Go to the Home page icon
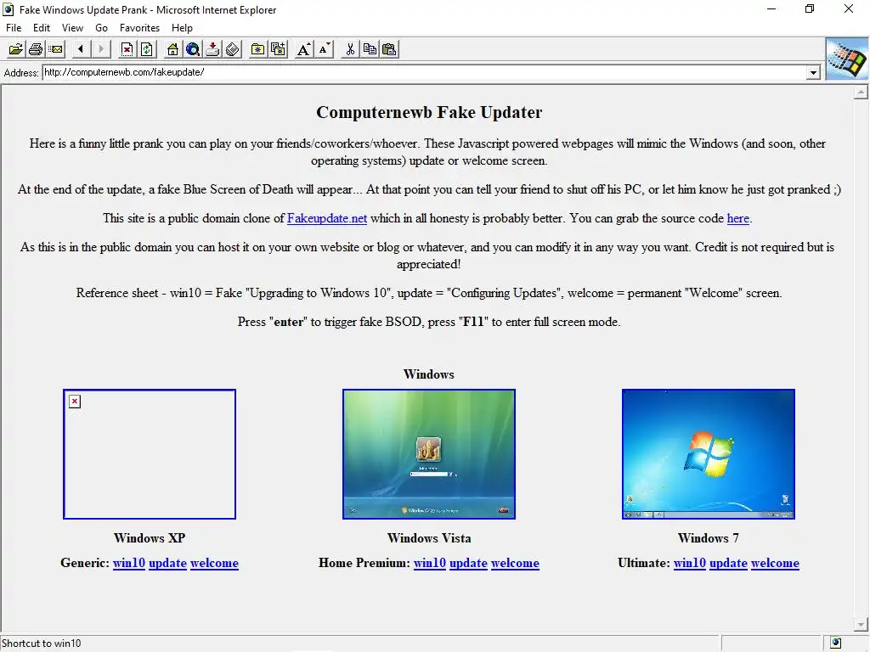 pyautogui.click(x=173, y=49)
